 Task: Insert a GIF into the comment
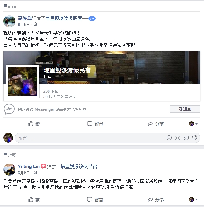[x=186, y=138]
